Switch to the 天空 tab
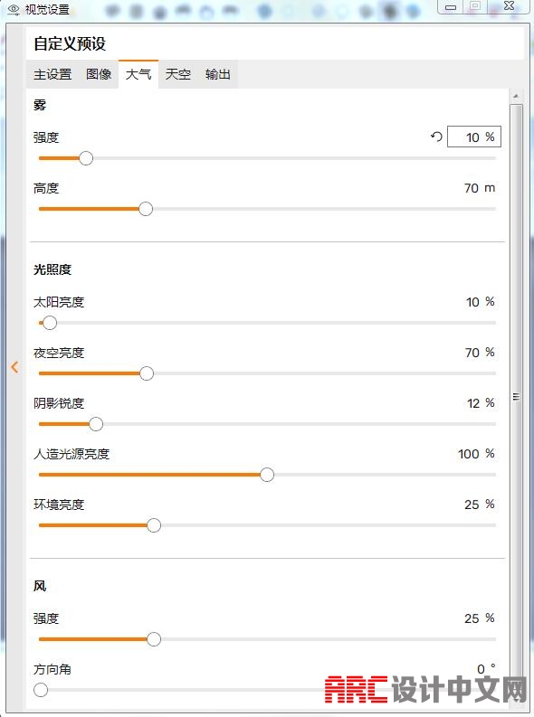 coord(178,74)
